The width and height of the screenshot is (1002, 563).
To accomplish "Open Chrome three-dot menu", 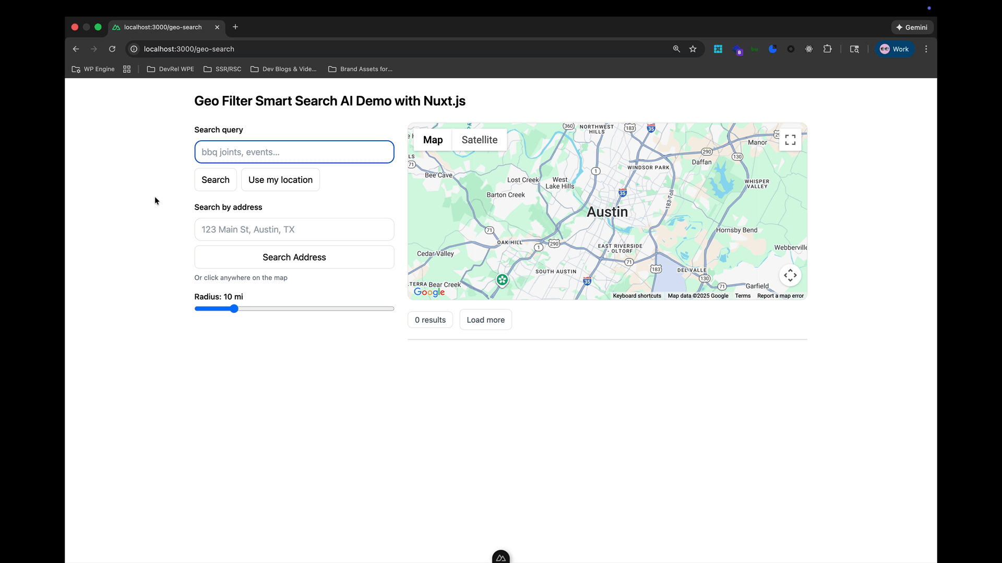I will point(926,49).
